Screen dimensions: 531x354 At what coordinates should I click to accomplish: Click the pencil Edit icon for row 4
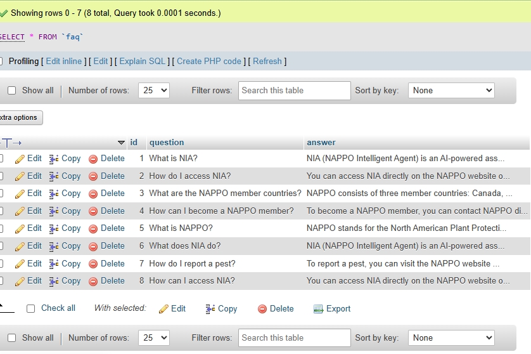20,211
